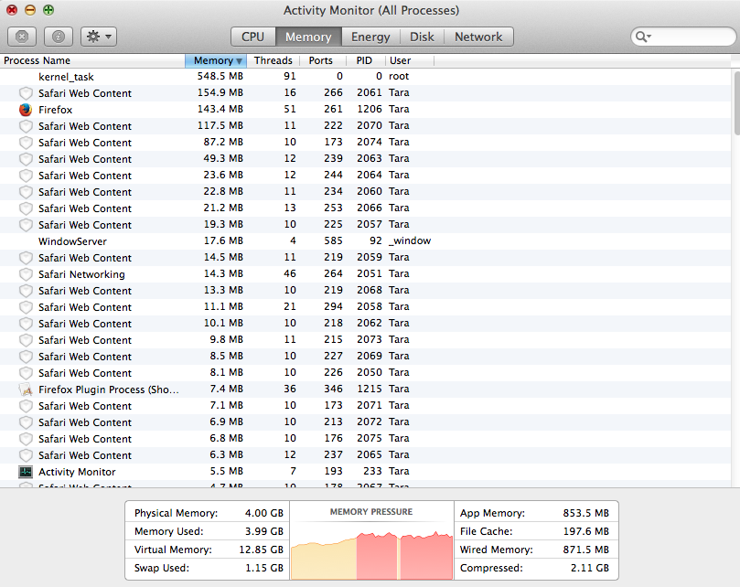The height and width of the screenshot is (587, 740).
Task: Click shield icon for Safari Web Content 21.2 MB
Action: click(26, 208)
